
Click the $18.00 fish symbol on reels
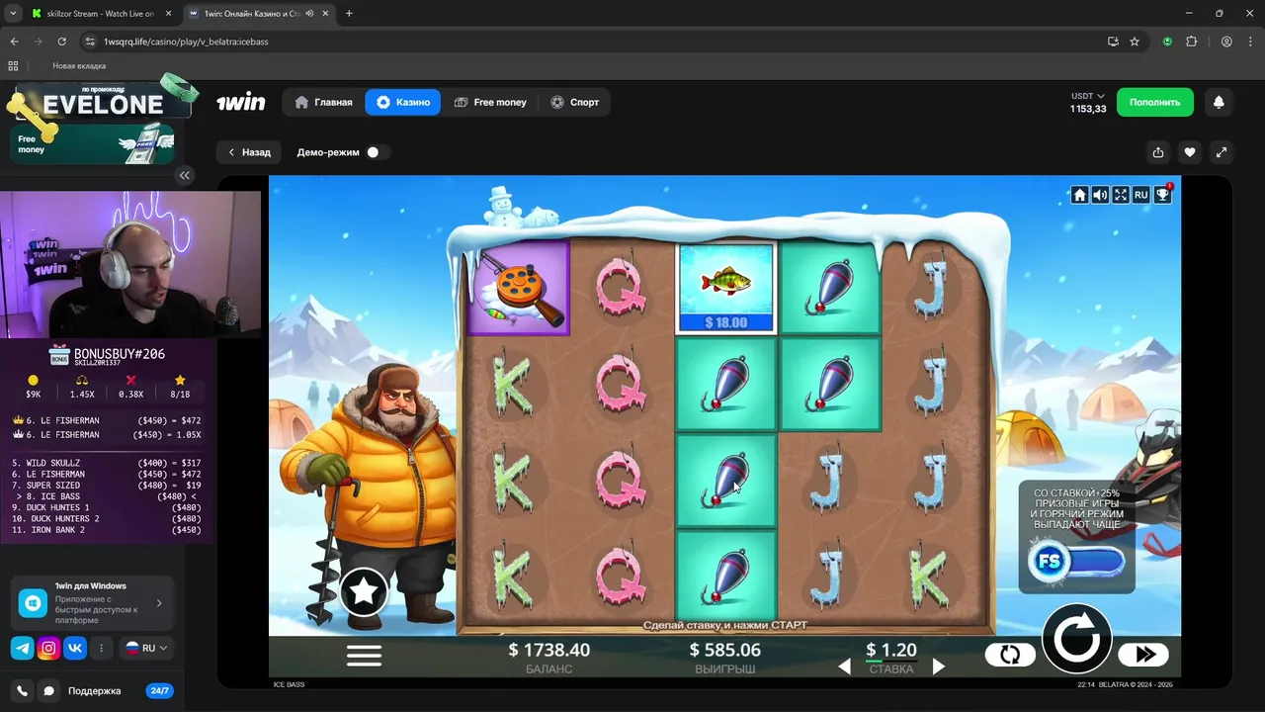(725, 289)
